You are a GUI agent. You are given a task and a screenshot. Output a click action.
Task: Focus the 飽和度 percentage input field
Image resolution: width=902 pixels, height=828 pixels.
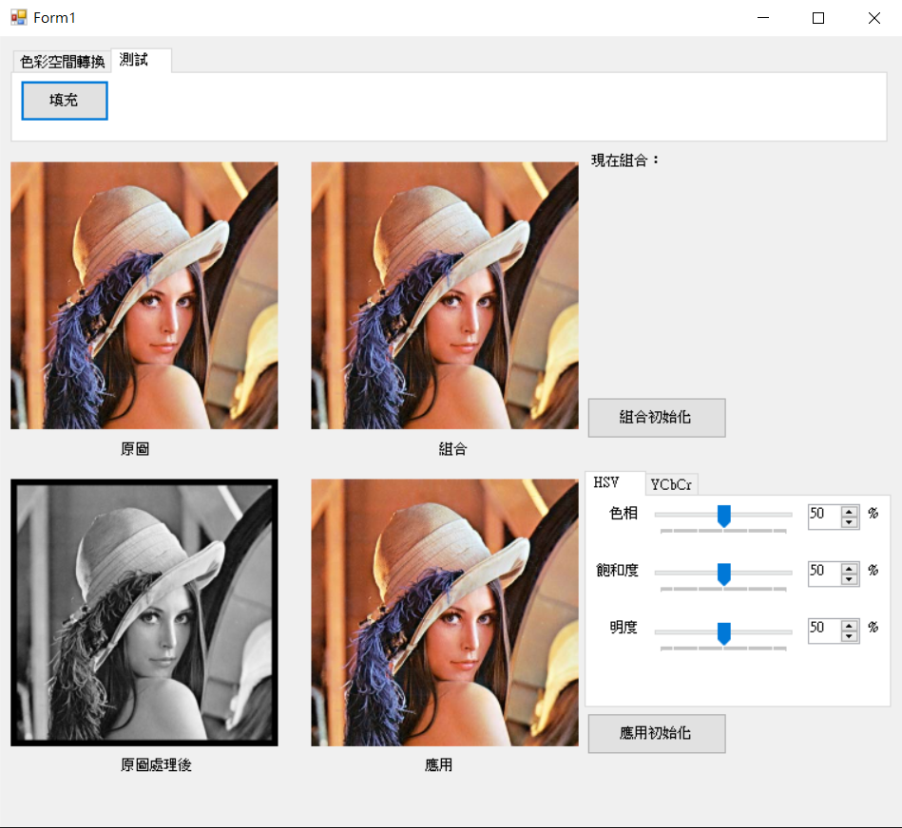pyautogui.click(x=824, y=574)
